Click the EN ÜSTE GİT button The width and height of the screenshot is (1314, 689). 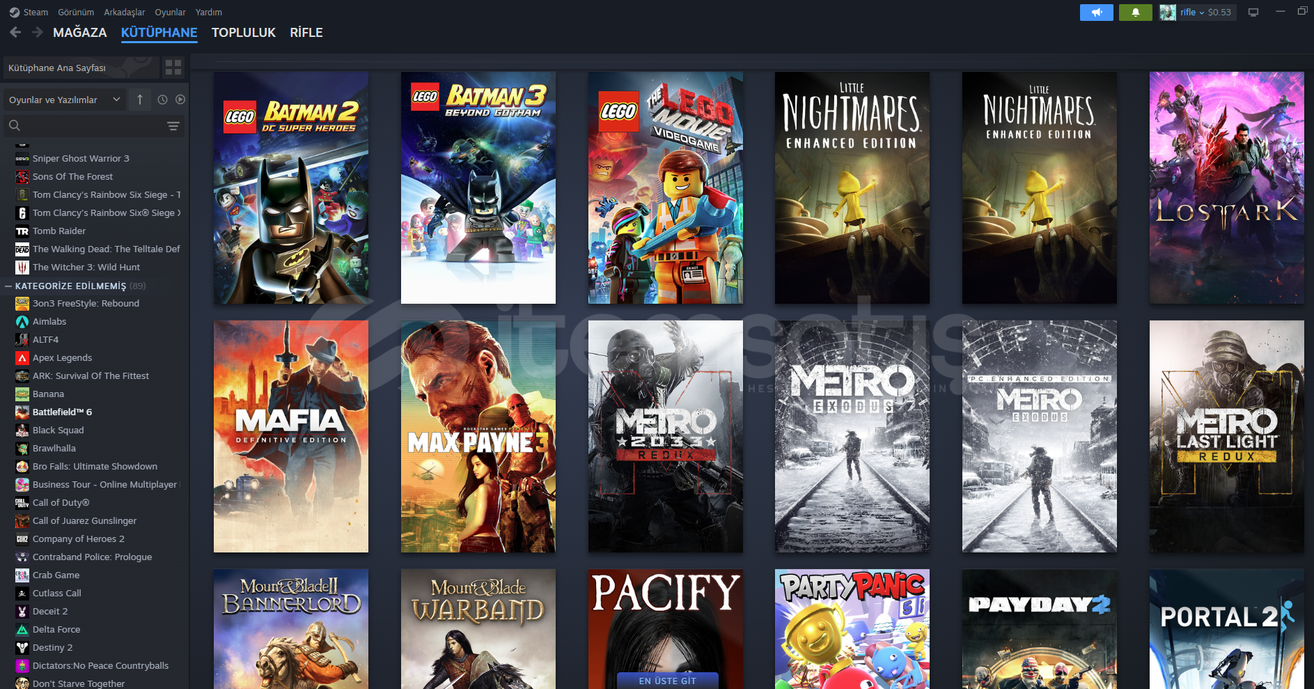click(667, 681)
